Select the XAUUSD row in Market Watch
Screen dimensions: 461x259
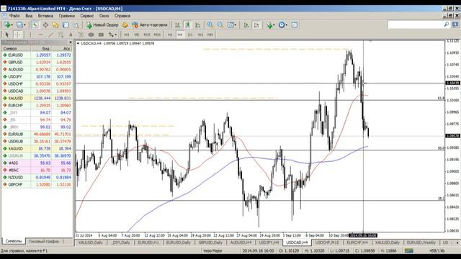(x=37, y=98)
